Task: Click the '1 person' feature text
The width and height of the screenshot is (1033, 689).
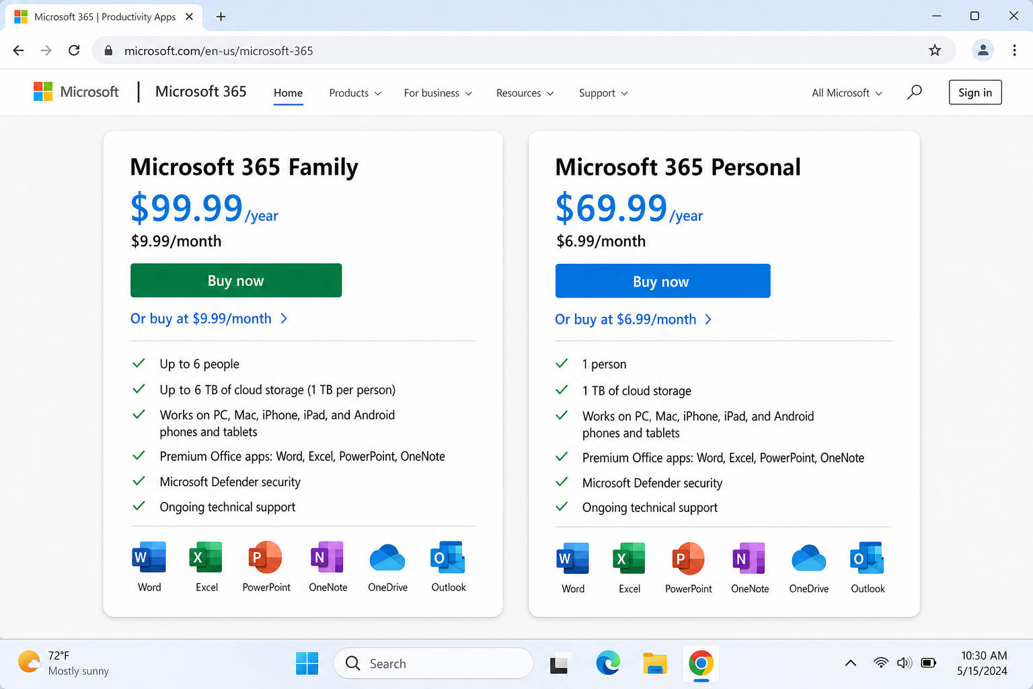Action: click(604, 364)
